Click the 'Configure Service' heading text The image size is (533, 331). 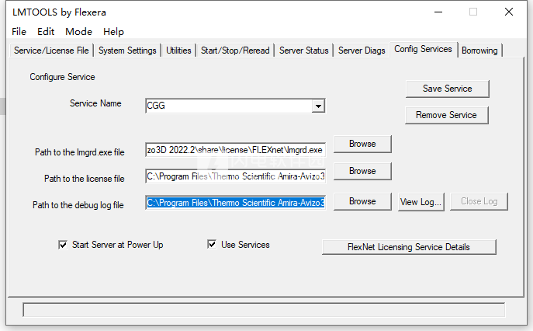pos(62,77)
